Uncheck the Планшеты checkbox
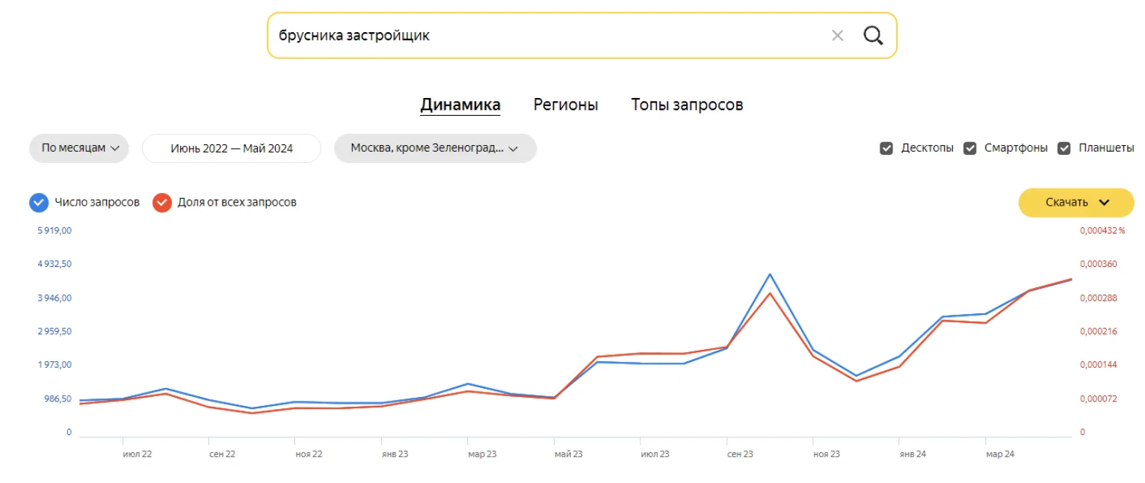Screen dimensions: 1145x483 tap(1064, 148)
